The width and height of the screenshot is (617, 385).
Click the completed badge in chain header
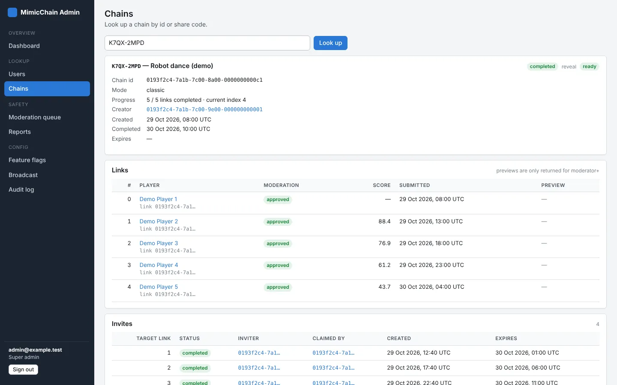542,66
